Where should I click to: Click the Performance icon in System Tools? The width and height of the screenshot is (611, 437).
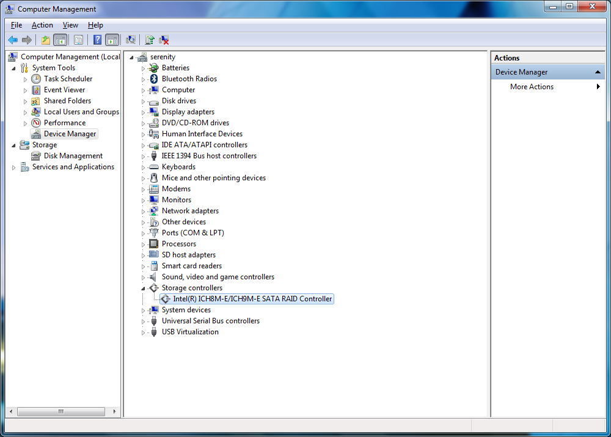[36, 123]
